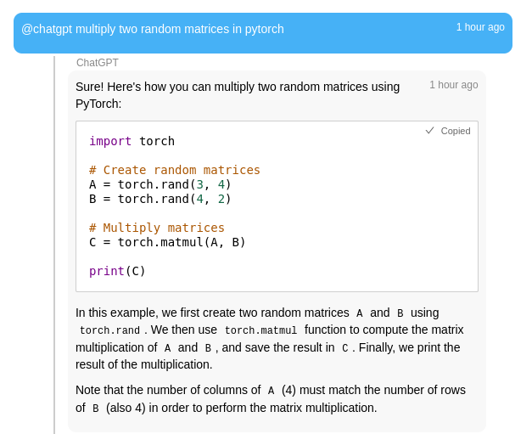
Task: Click the ChatGPT reply's 1 hour ago timestamp
Action: pos(453,85)
